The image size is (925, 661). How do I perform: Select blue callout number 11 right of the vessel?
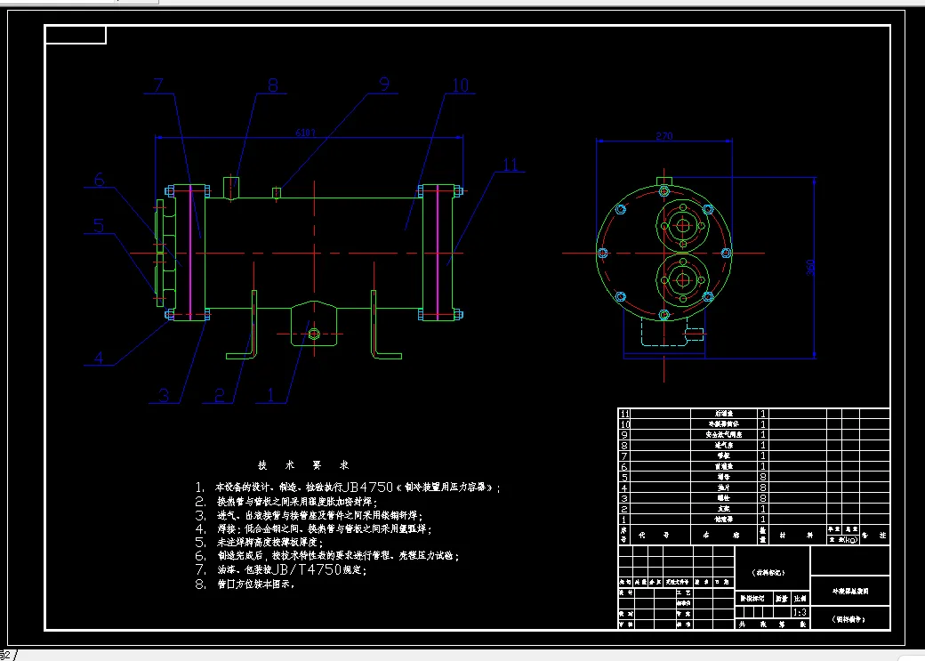click(511, 165)
